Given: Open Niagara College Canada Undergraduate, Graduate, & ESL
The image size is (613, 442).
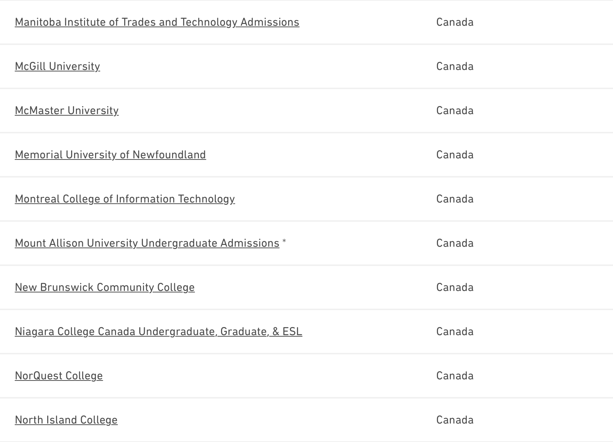Looking at the screenshot, I should point(158,331).
